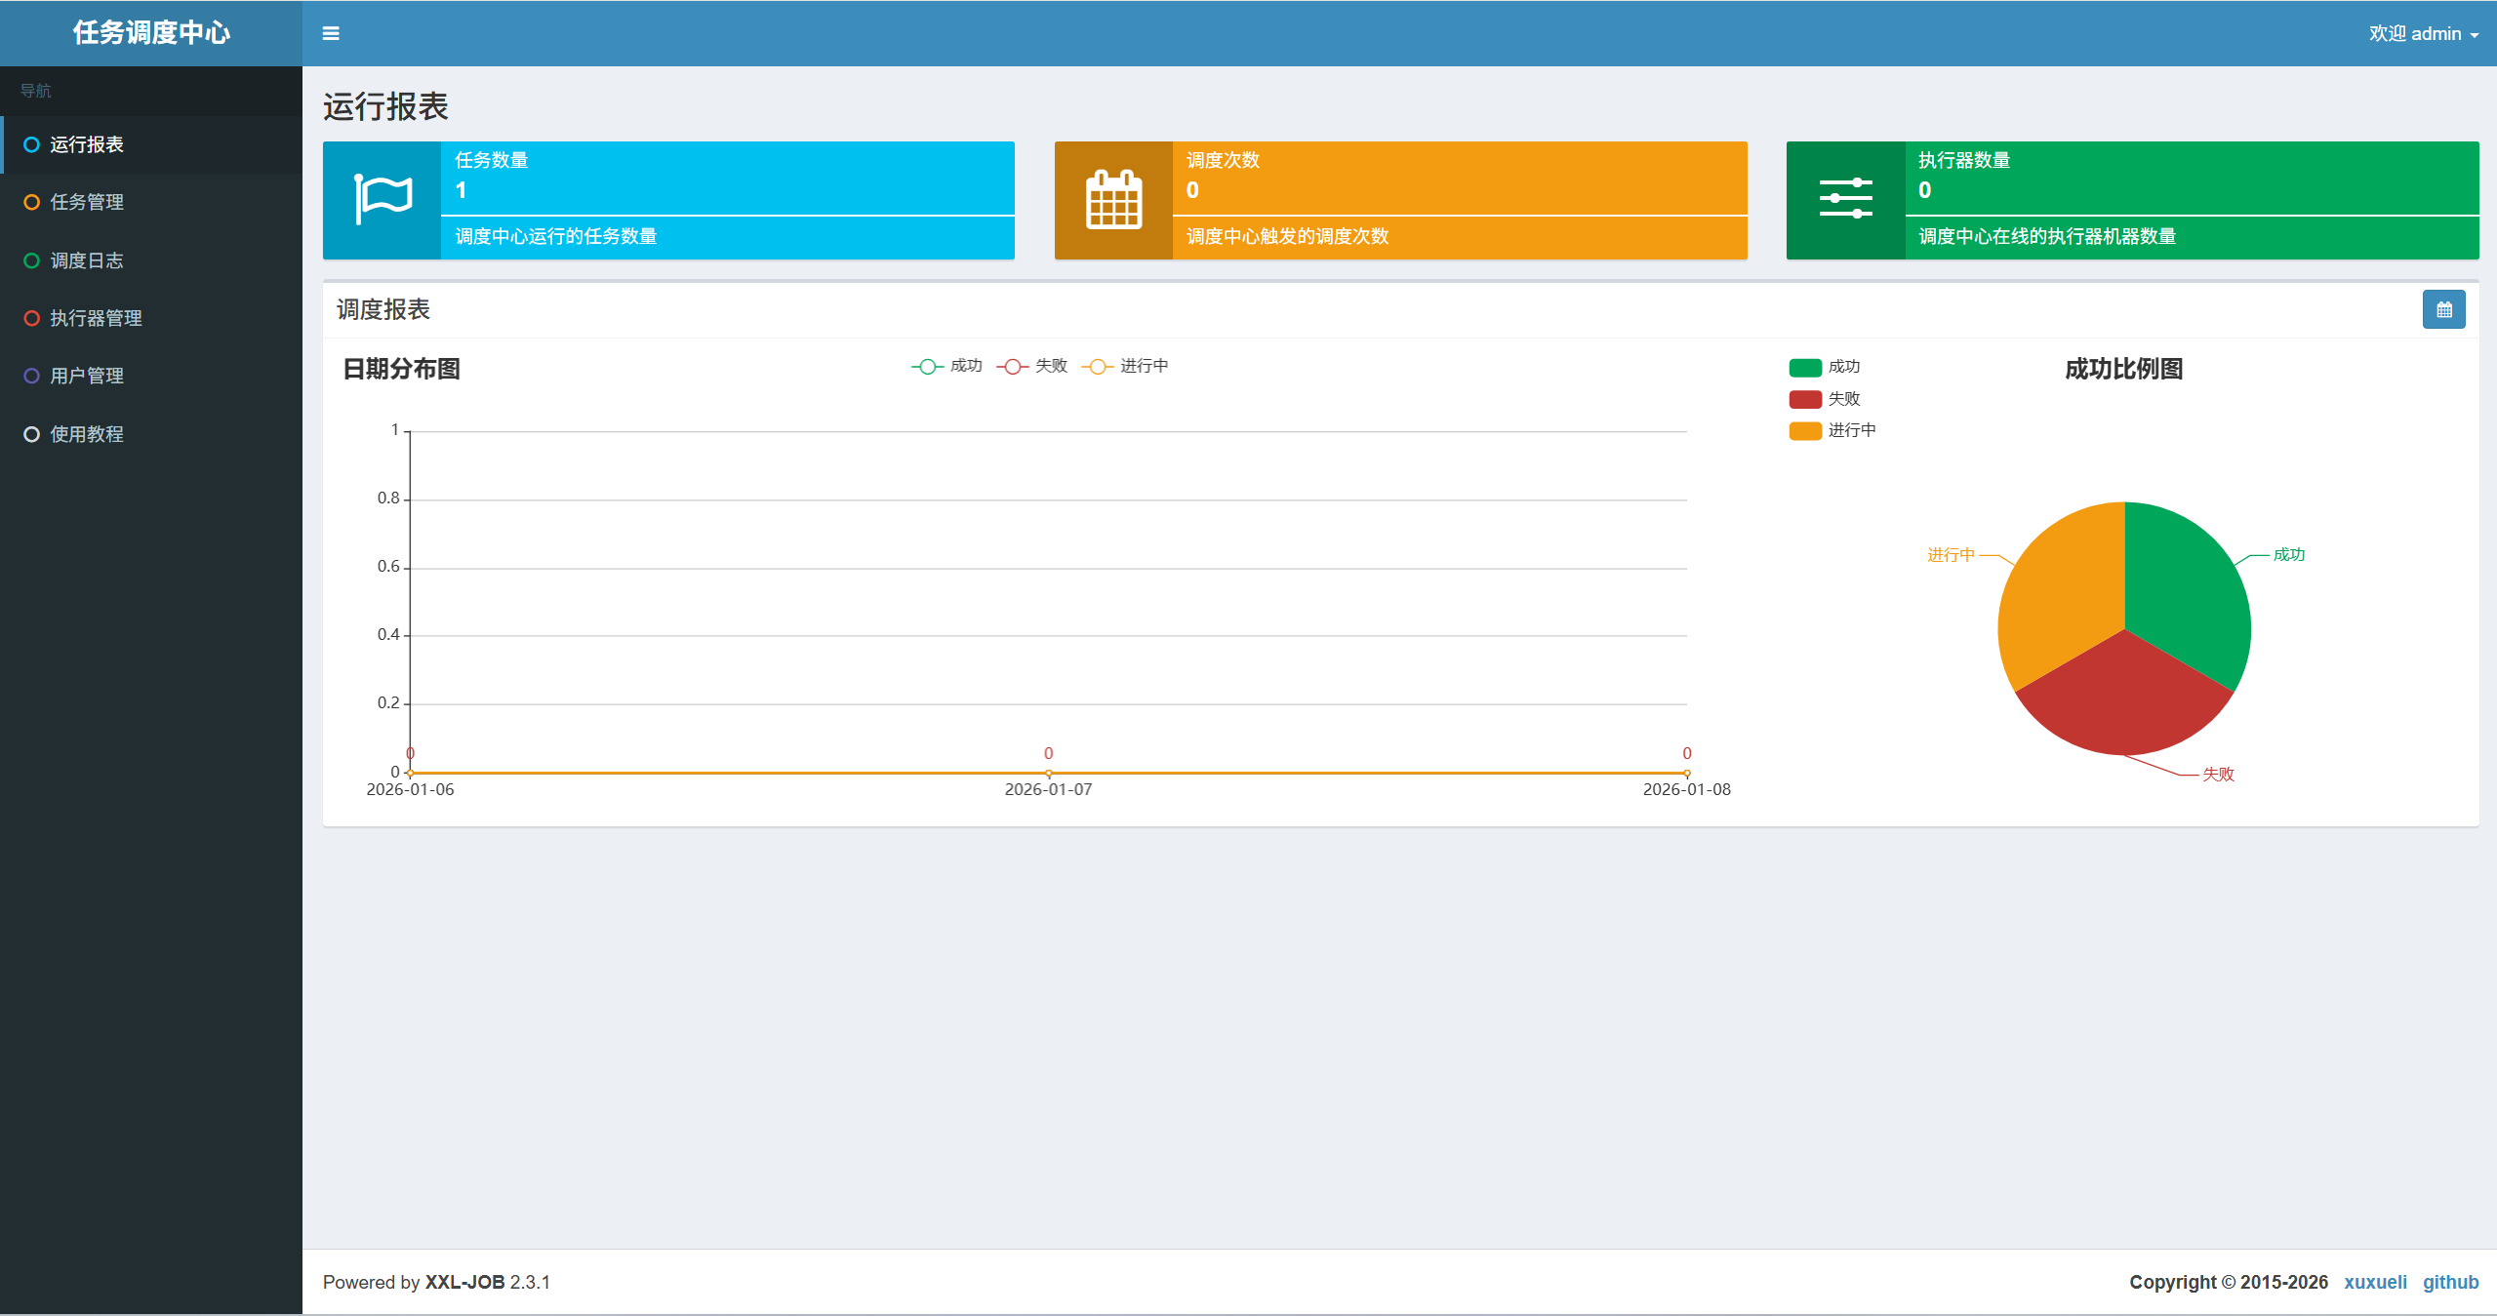Screen dimensions: 2497x1316
Task: Open the calendar date-range filter button
Action: click(2443, 309)
